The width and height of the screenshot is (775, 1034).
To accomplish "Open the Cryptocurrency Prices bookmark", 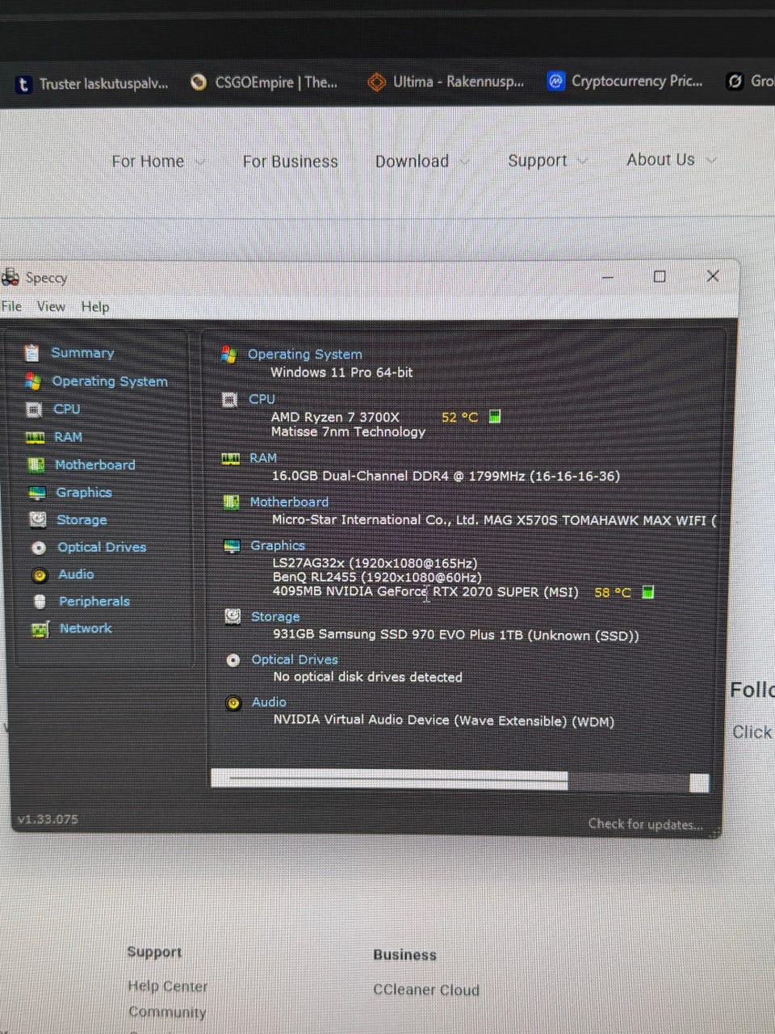I will [x=626, y=81].
